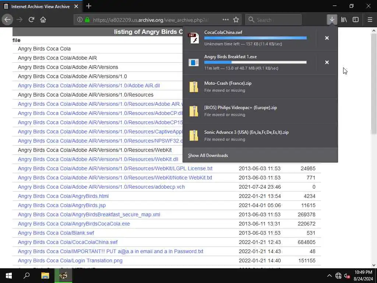Show the sidebars icon
377x283 pixels.
(x=356, y=20)
